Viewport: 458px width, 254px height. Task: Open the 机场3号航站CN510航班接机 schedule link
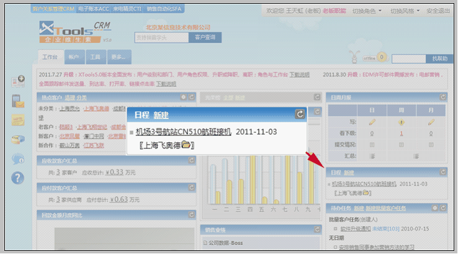point(183,132)
